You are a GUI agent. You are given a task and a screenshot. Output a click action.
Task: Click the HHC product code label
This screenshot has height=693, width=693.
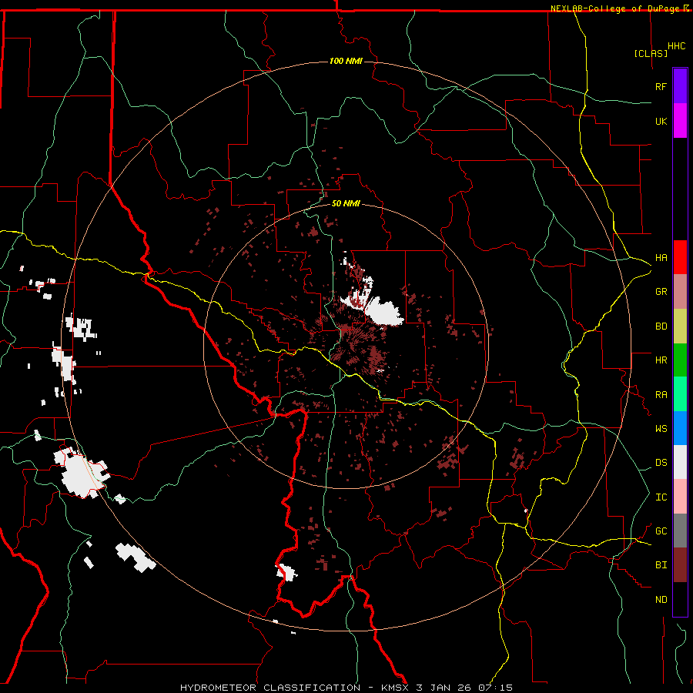tap(676, 46)
